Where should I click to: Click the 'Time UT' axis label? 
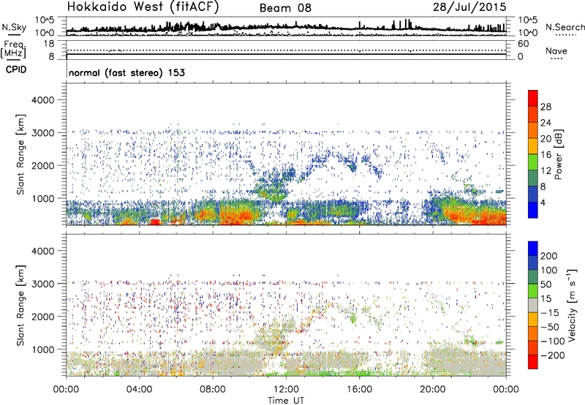[286, 401]
